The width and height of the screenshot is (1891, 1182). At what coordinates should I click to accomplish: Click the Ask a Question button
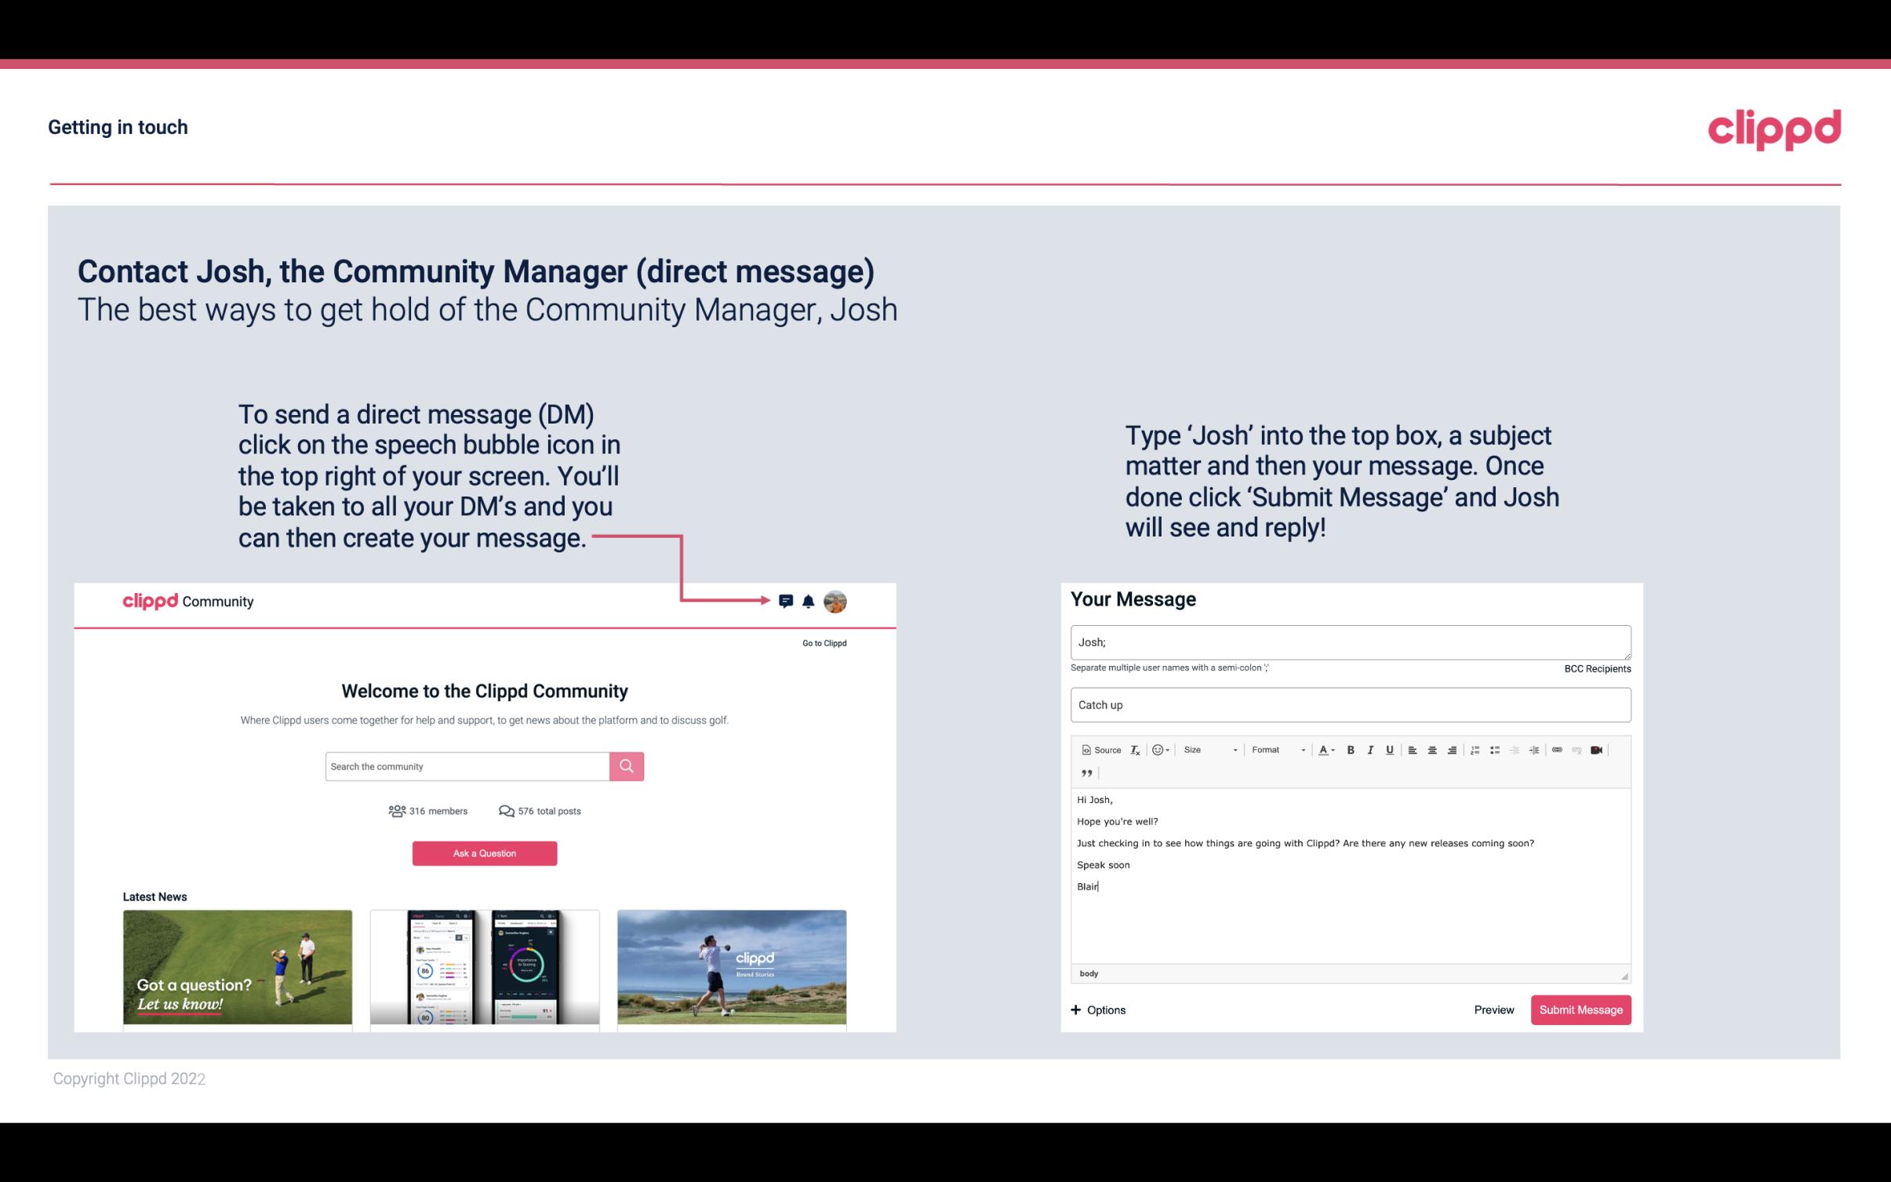pyautogui.click(x=485, y=851)
